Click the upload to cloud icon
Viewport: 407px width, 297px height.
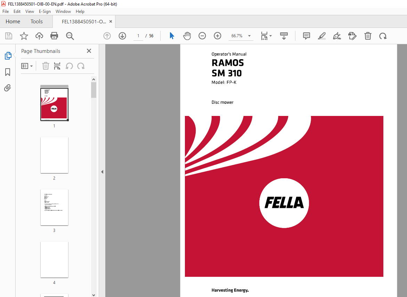click(39, 36)
